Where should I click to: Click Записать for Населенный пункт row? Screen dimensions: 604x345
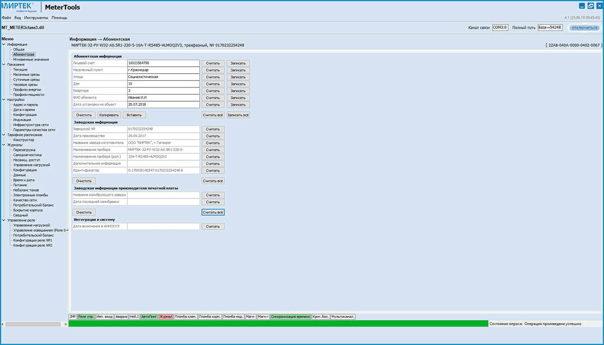click(x=238, y=70)
